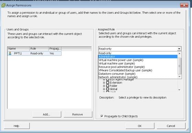Expand the Global privilege node
192x133 pixels.
[104, 89]
